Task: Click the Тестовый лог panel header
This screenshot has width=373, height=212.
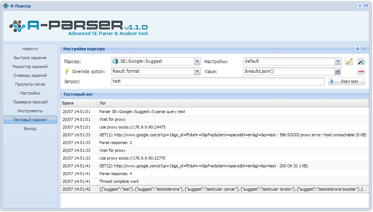Action: click(214, 95)
